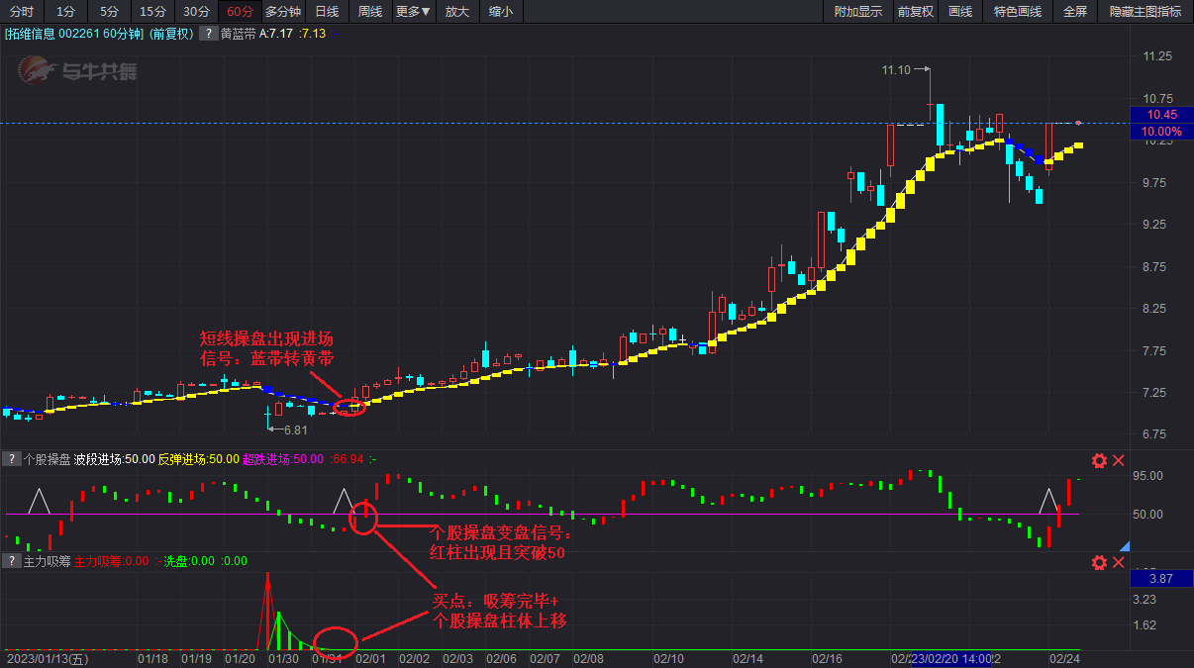Click the 3.87 value box
The height and width of the screenshot is (668, 1194).
pyautogui.click(x=1160, y=578)
